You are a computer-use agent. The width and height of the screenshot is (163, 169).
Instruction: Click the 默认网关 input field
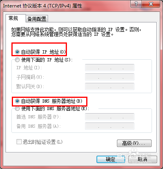tap(109, 86)
